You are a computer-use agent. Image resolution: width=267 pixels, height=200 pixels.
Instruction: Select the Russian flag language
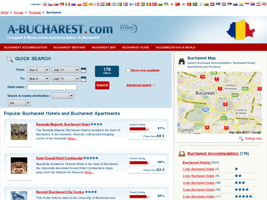73,4
